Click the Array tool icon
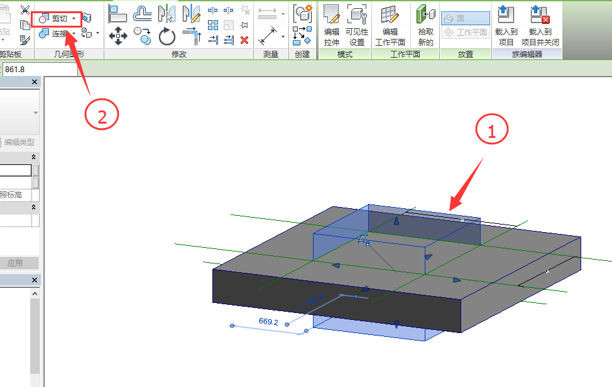 [213, 25]
